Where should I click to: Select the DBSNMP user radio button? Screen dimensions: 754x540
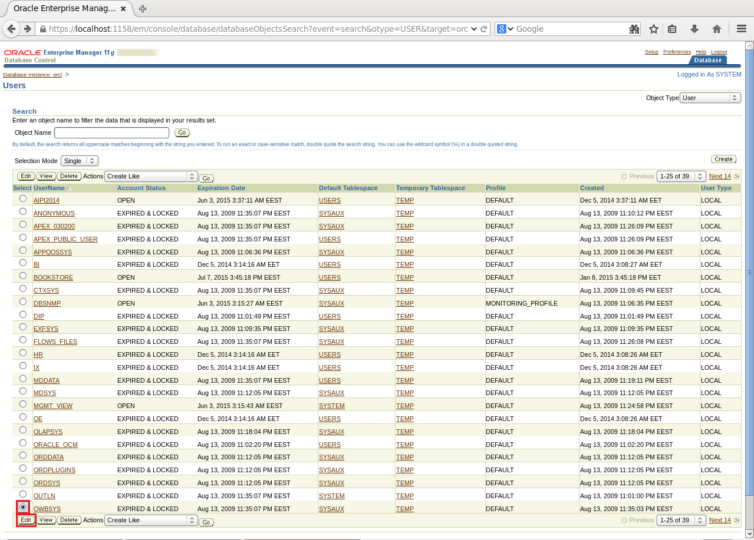(x=23, y=302)
